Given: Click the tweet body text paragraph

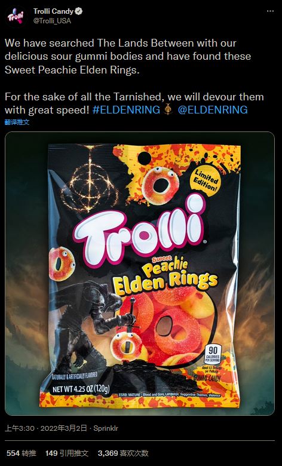Looking at the screenshot, I should pyautogui.click(x=134, y=76).
